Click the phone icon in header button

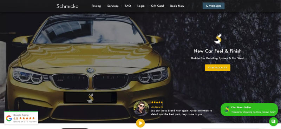(x=207, y=6)
